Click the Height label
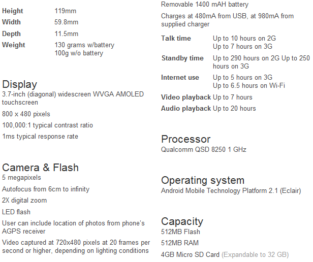The height and width of the screenshot is (262, 313). [13, 11]
